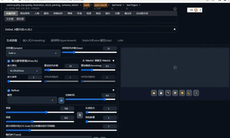Select the 环境 category tab
Screen dimensions: 230x138
click(x=79, y=13)
